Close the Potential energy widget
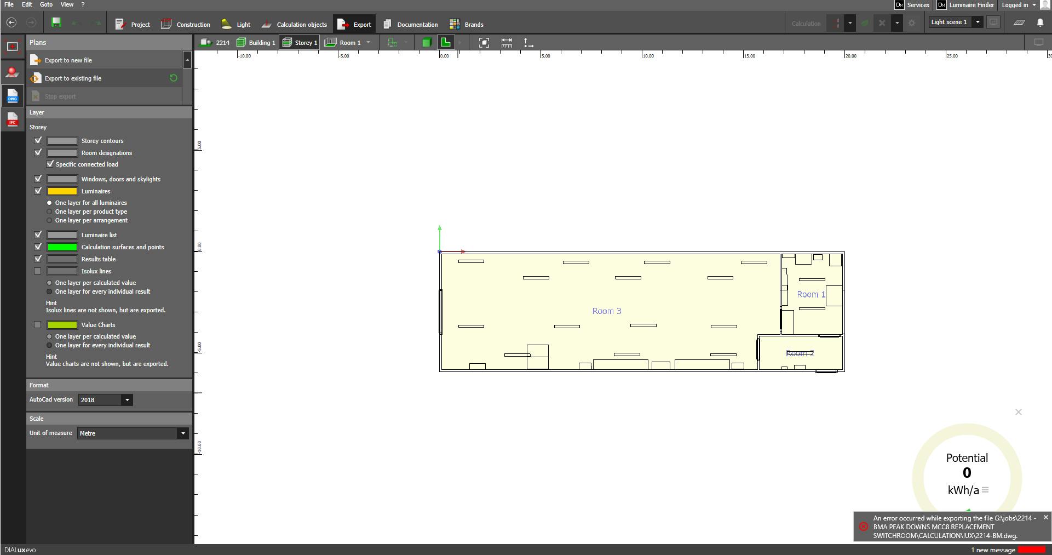Screen dimensions: 1052x555 [x=1019, y=412]
